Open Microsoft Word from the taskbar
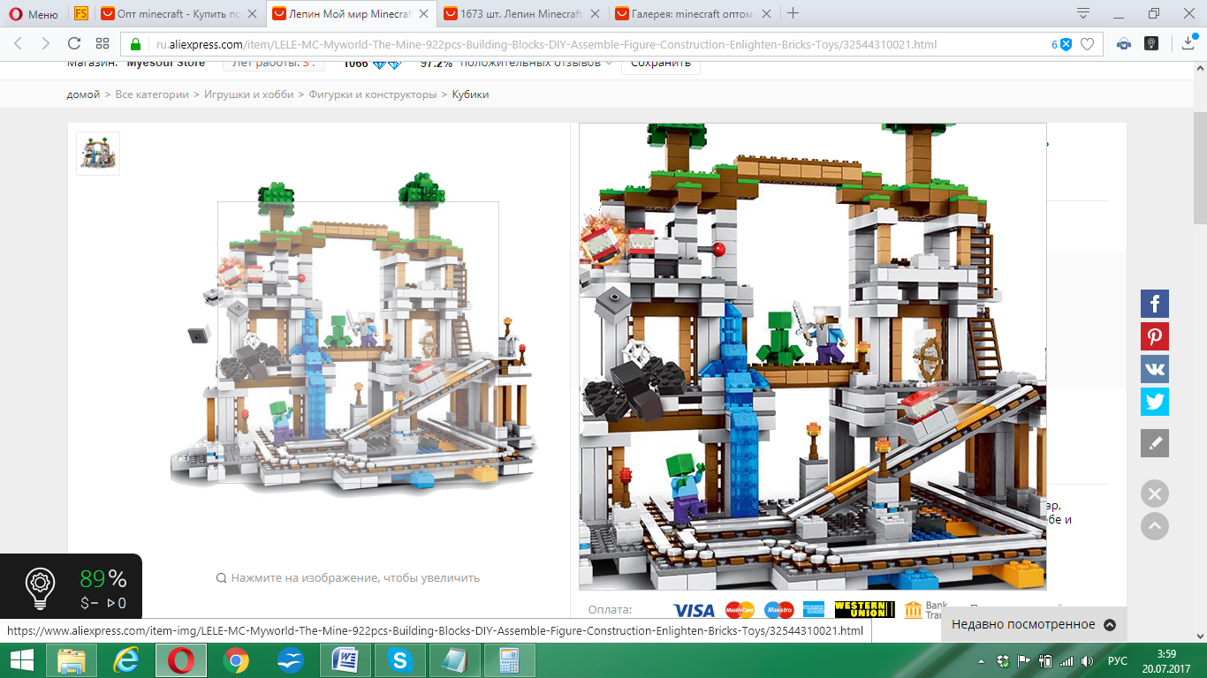 click(x=345, y=660)
